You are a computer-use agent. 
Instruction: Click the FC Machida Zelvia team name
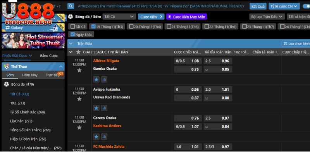click(x=109, y=146)
